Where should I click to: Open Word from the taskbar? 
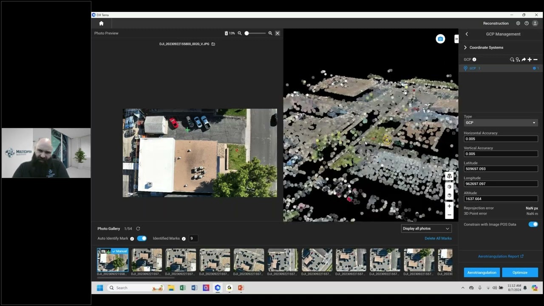[194, 288]
